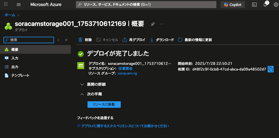279x138 pixels.
Task: Click the start time 2025/7/28 22:50:21
Action: 214,63
